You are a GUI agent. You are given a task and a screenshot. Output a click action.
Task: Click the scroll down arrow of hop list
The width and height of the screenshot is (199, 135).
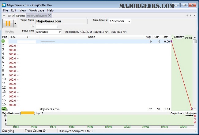coord(195,109)
